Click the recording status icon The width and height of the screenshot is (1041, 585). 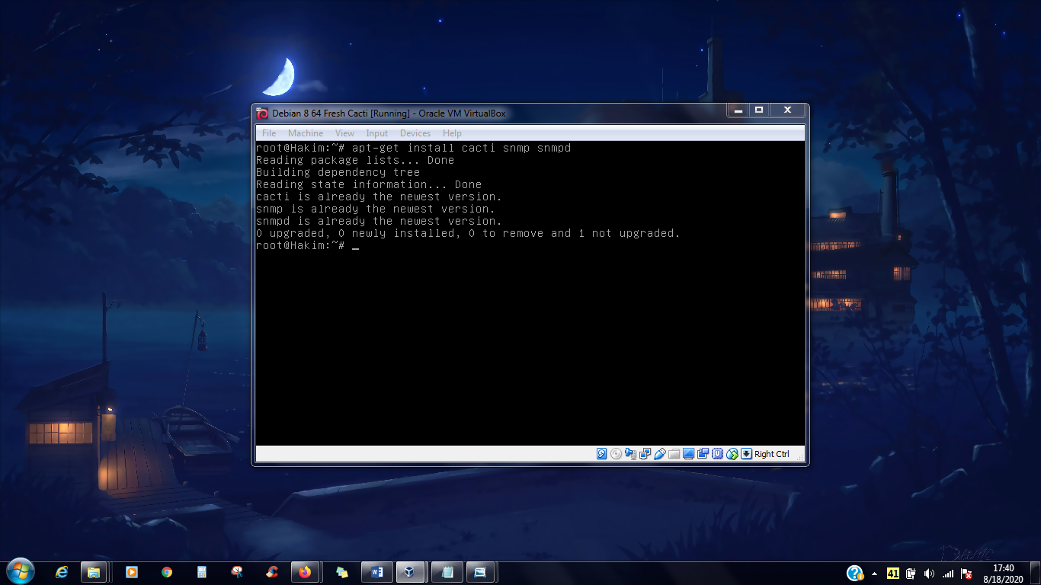(703, 454)
